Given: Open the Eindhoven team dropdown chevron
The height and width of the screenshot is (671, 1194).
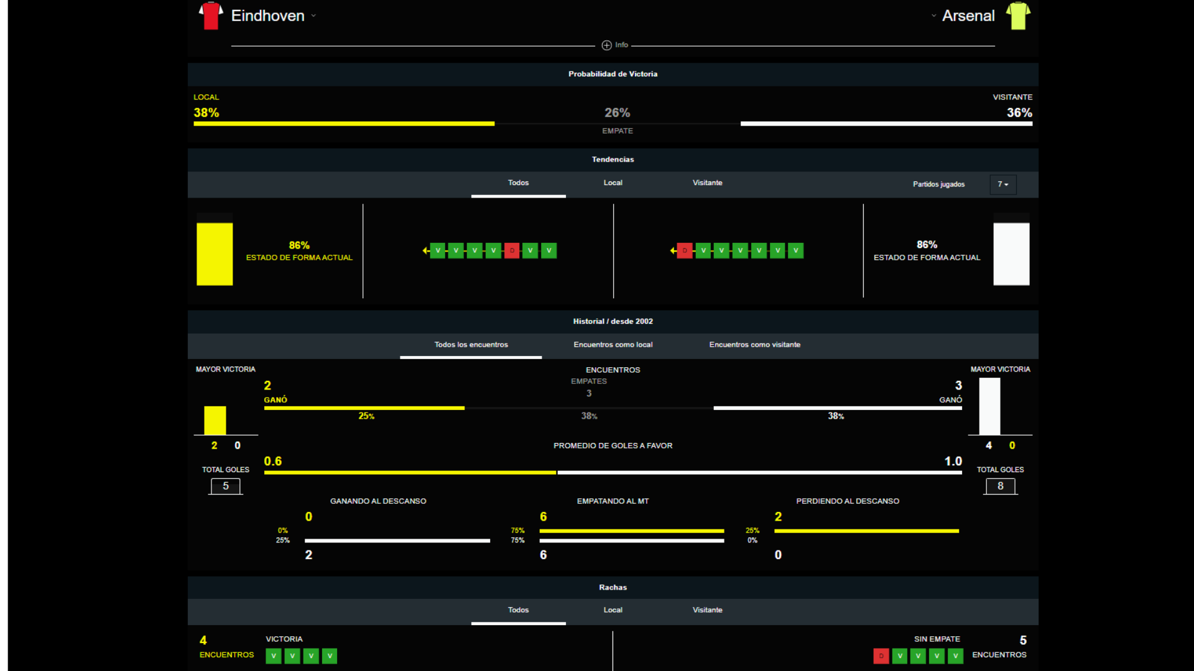Looking at the screenshot, I should [x=313, y=16].
